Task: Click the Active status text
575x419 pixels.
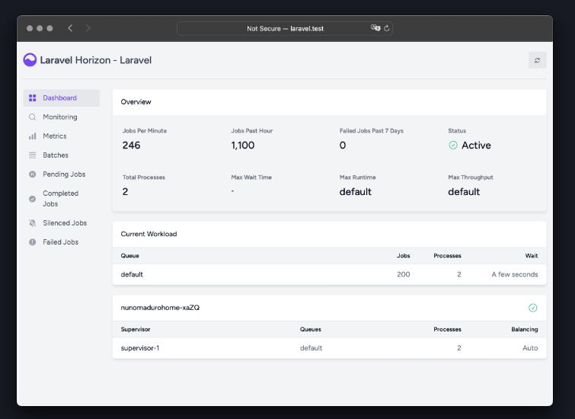Action: [476, 146]
